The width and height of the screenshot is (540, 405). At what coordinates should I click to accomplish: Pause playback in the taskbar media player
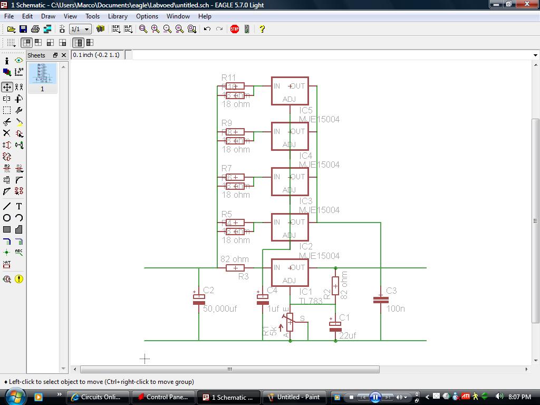[x=375, y=397]
